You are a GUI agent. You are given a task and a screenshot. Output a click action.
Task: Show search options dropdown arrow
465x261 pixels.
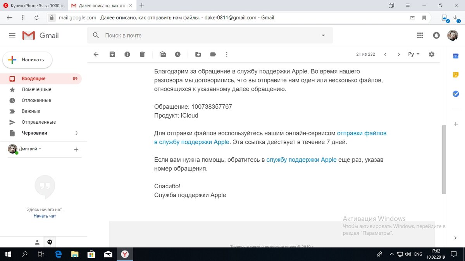coord(323,36)
